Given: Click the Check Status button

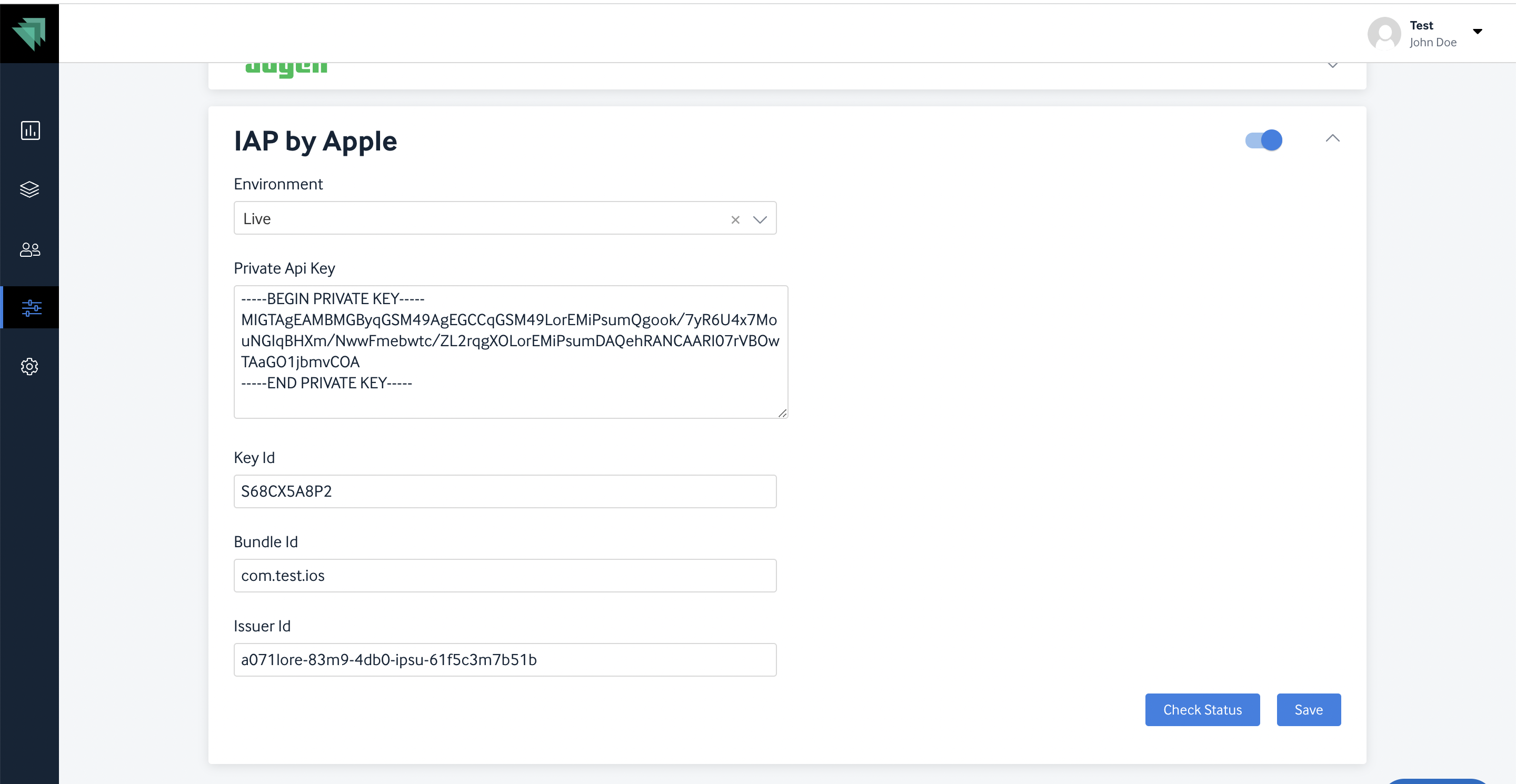Looking at the screenshot, I should [x=1202, y=709].
